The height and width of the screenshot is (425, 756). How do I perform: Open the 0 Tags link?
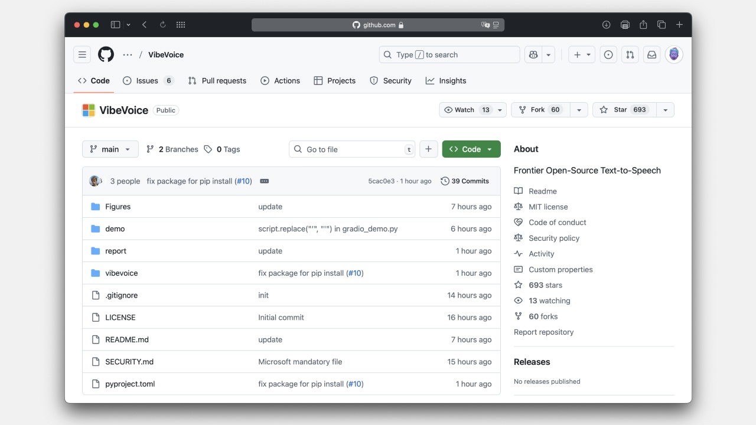[x=222, y=149]
